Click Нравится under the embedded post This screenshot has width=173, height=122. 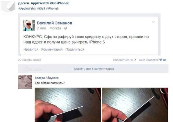tap(31, 49)
